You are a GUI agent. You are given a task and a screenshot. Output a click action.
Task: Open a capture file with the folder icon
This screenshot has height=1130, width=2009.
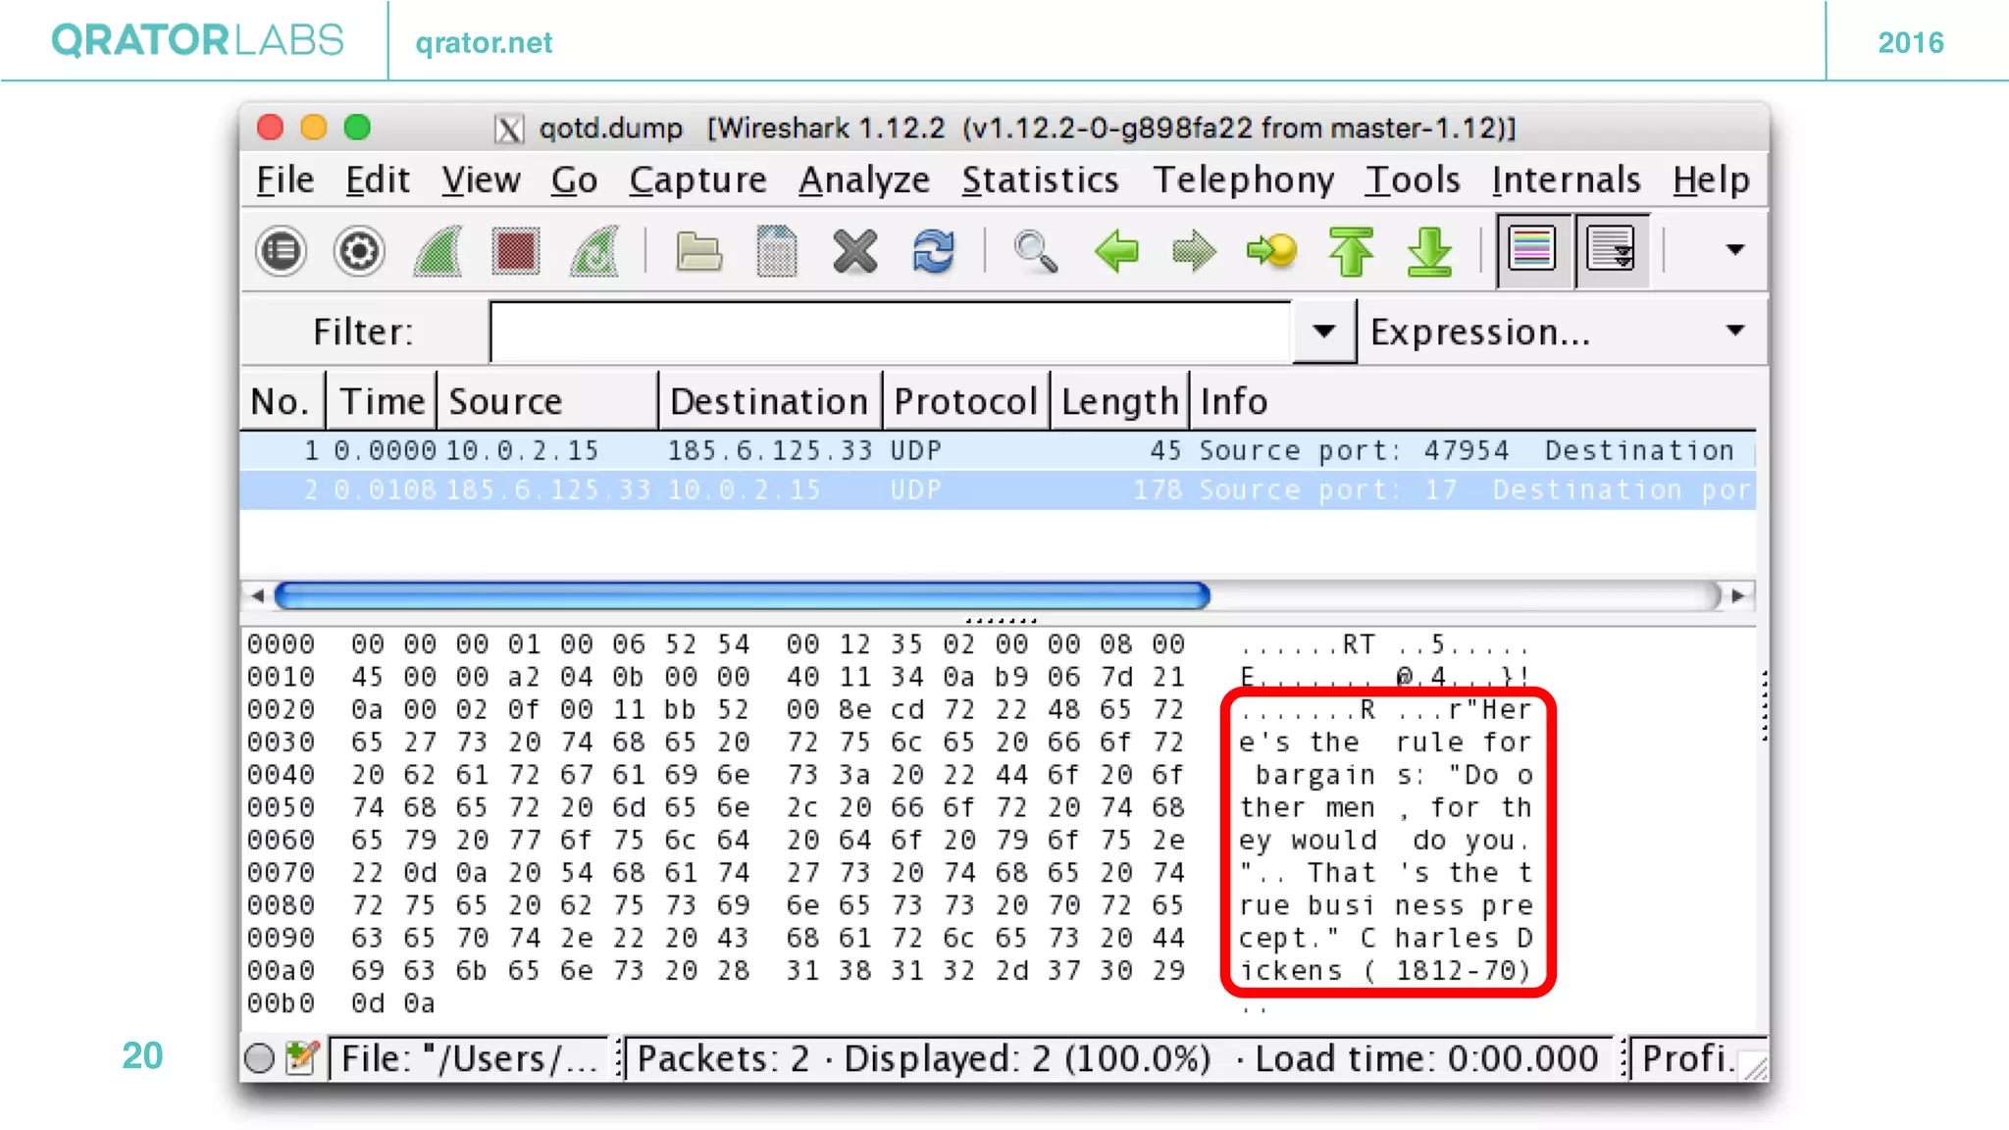click(699, 251)
